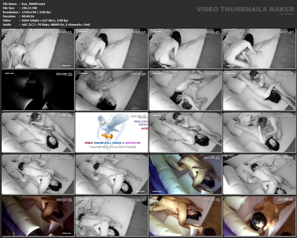The width and height of the screenshot is (297, 238).
Task: Click the H264 (High) video codec line
Action: (45, 20)
